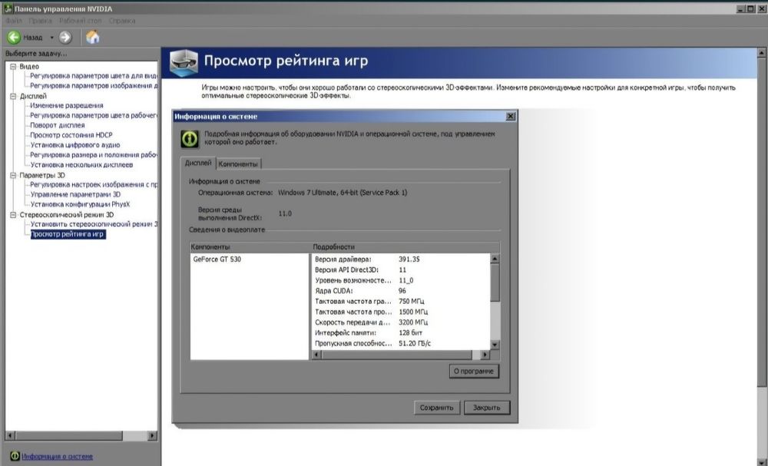Open the Home icon in toolbar
This screenshot has height=466, width=768.
pos(93,37)
